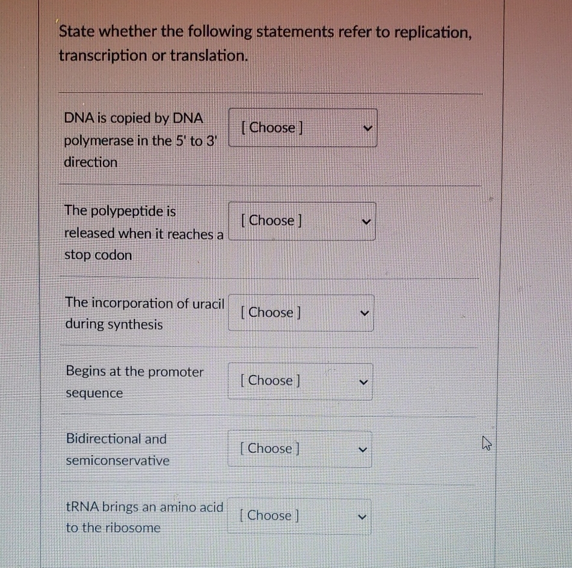Select the begins at the promoter sequence text
Screen dimensions: 572x568
click(x=134, y=381)
